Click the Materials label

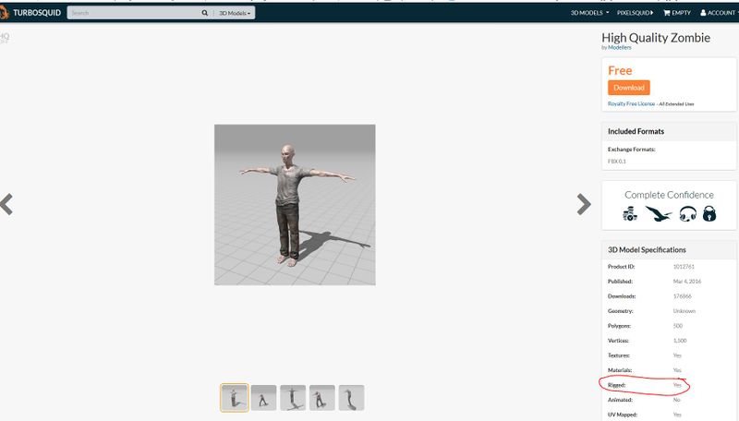point(620,370)
